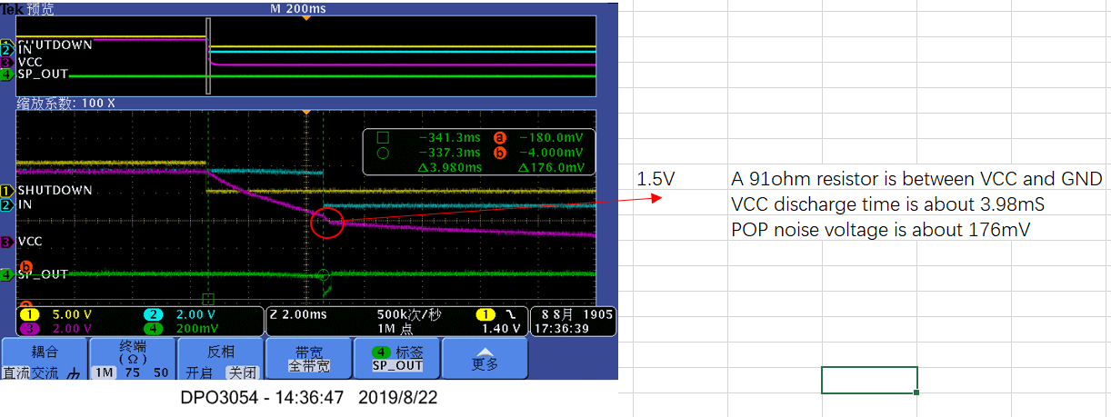Click the 500k次/秒 sample rate readout

[408, 313]
